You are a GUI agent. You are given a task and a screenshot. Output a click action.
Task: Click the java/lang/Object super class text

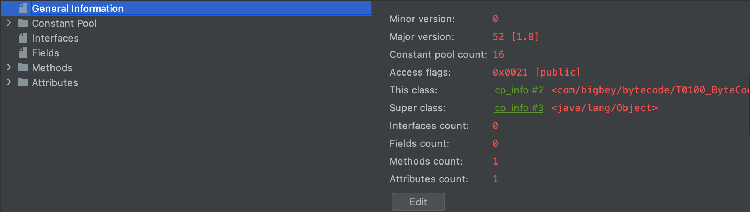(x=604, y=108)
